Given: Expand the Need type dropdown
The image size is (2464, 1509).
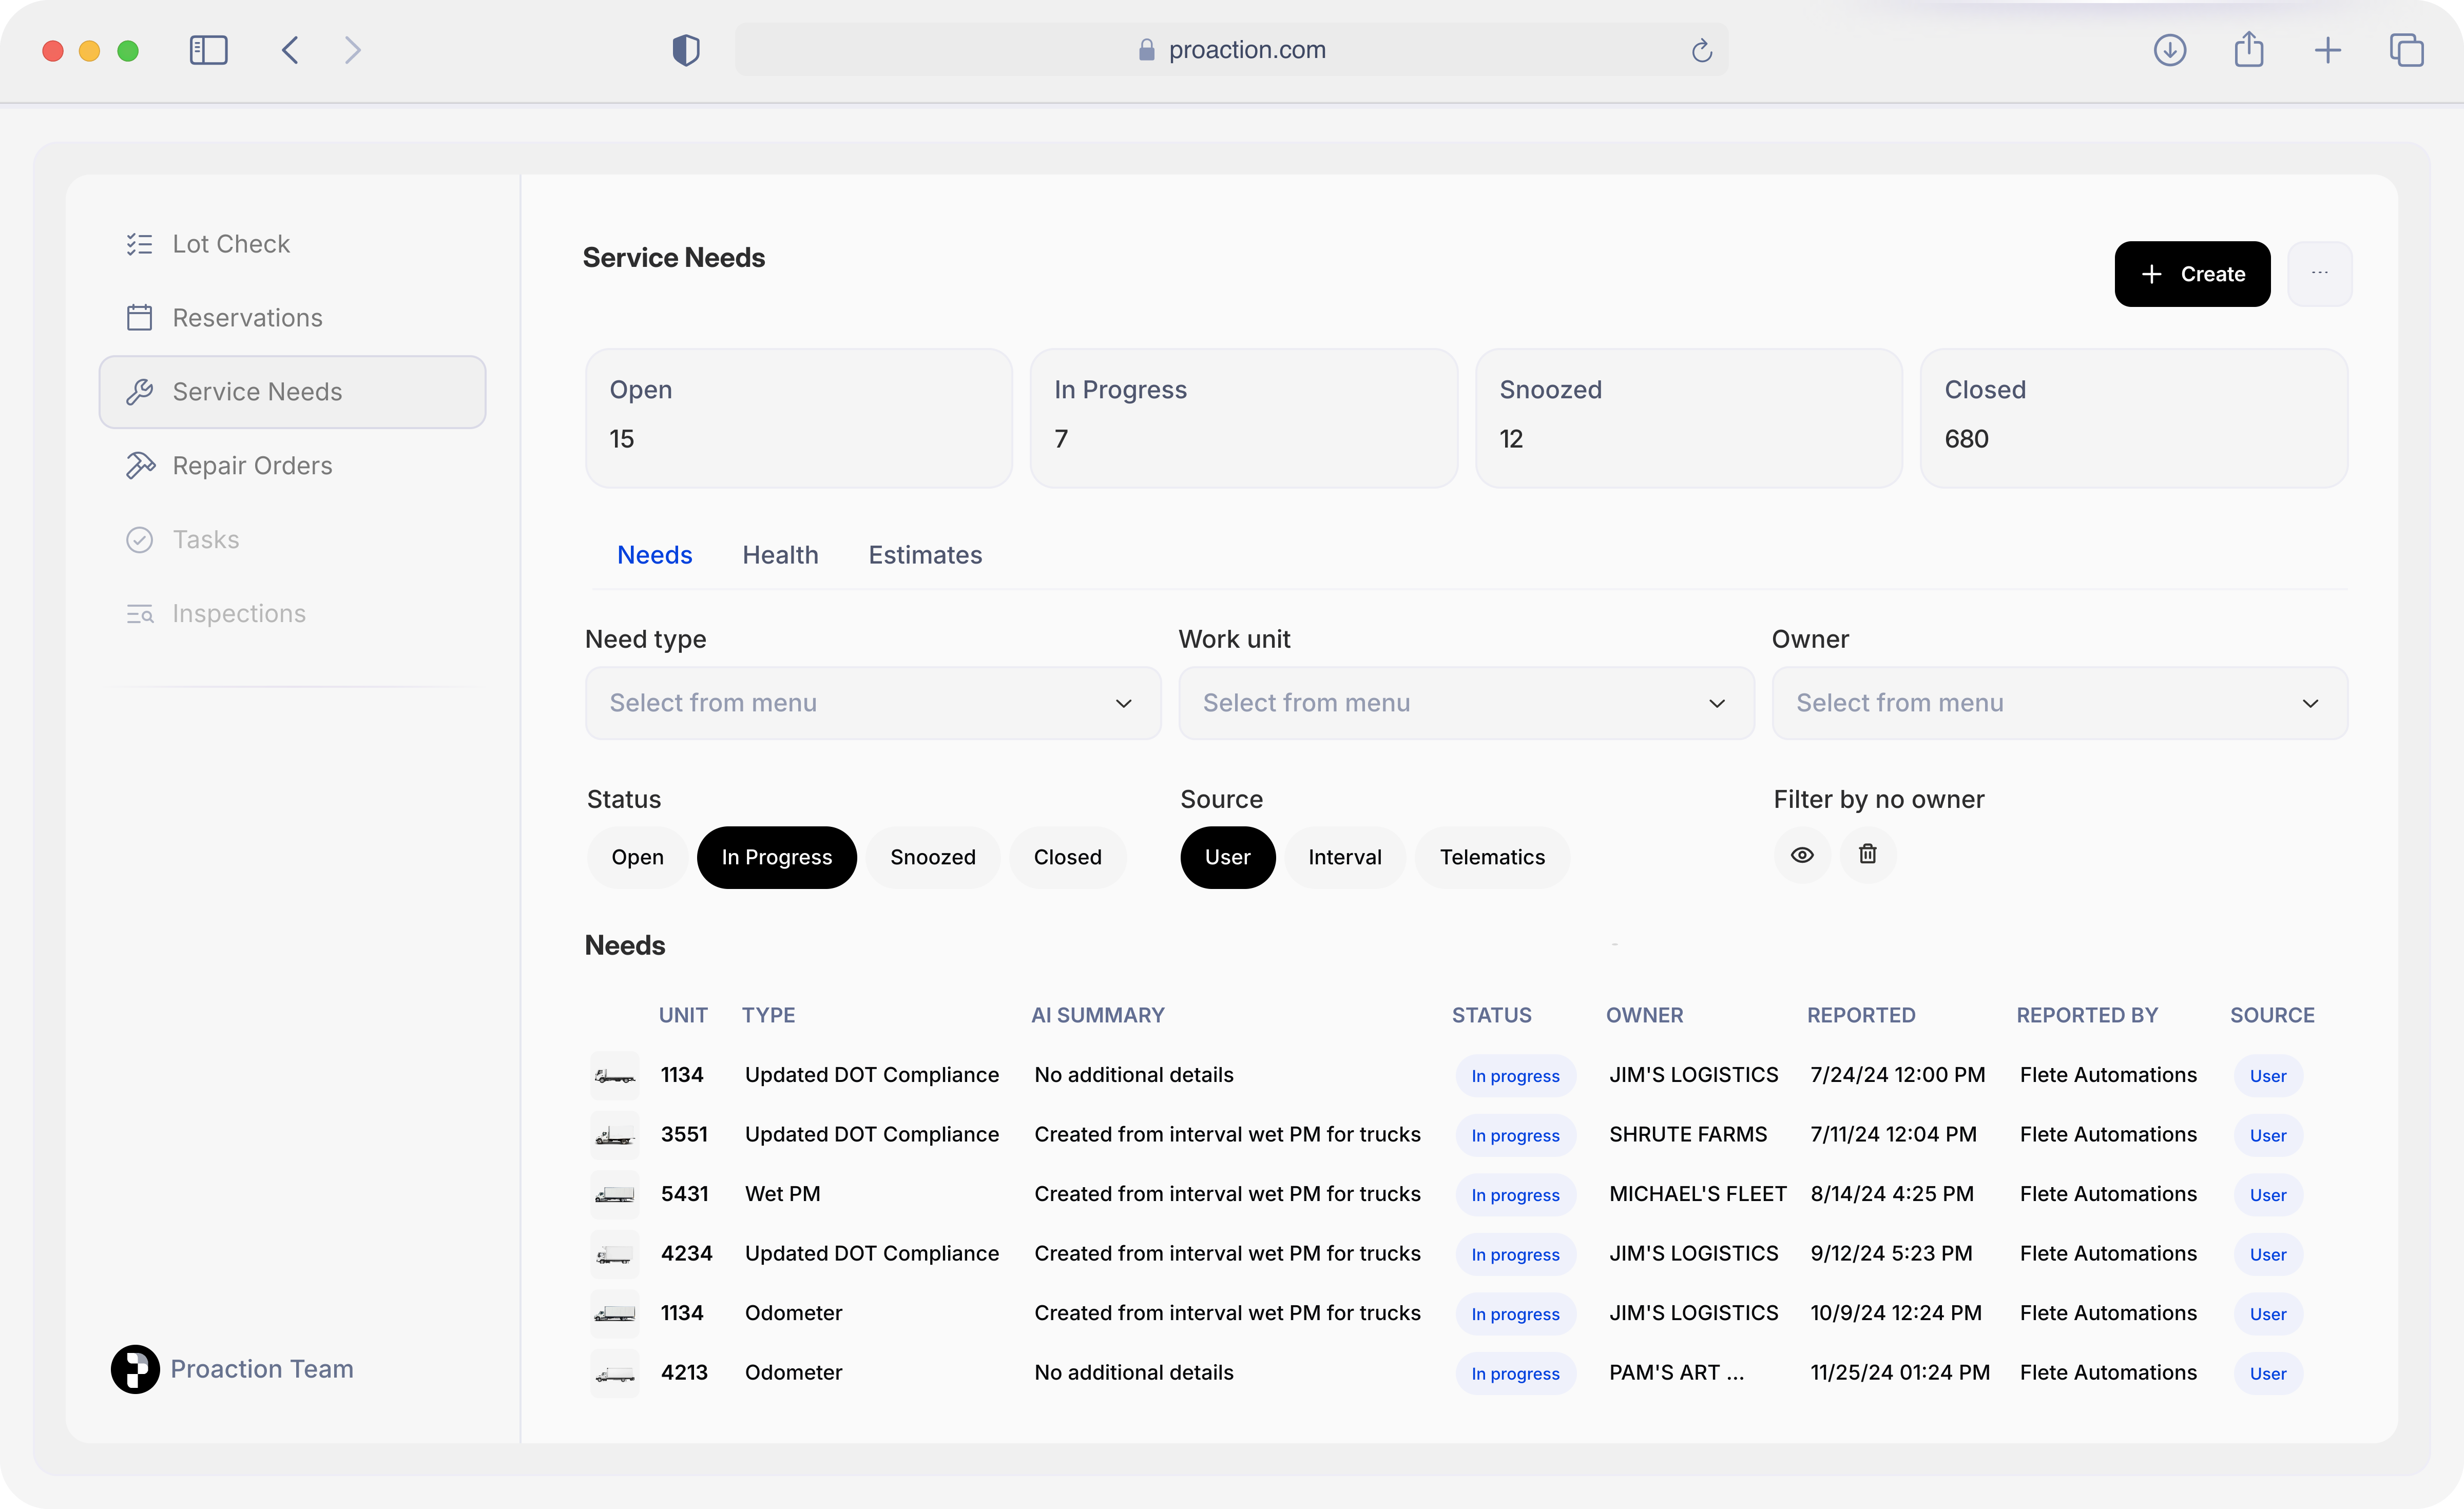Looking at the screenshot, I should tap(872, 703).
